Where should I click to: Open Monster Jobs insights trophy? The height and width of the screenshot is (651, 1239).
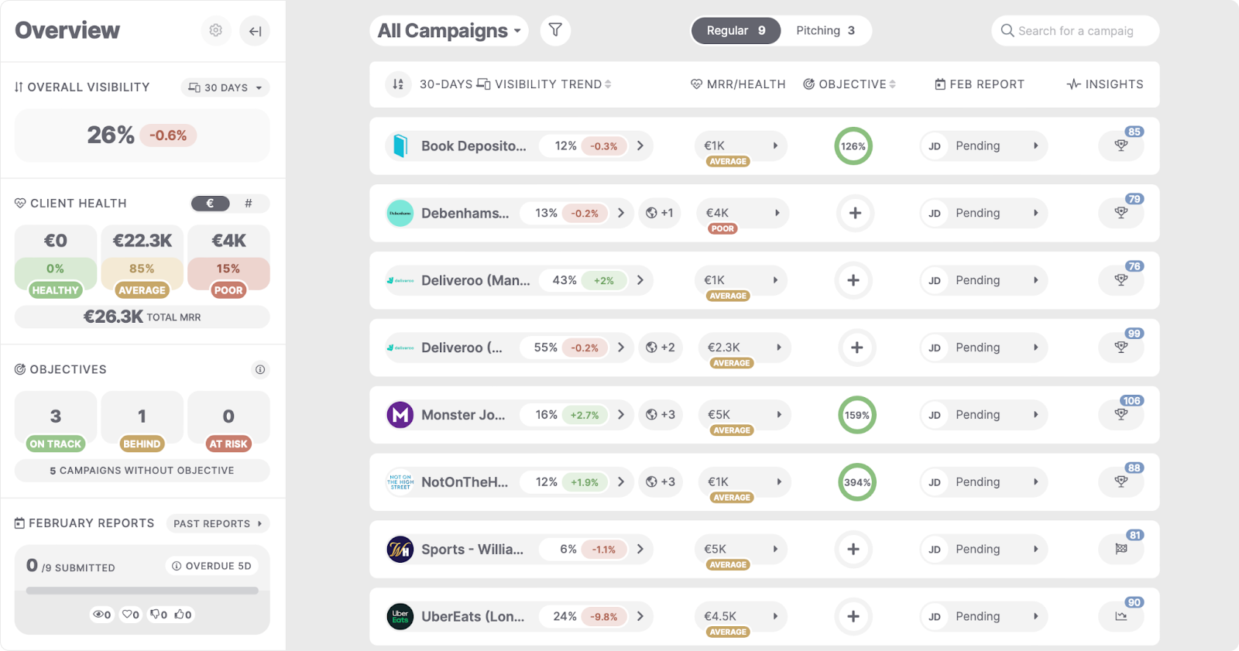click(x=1121, y=415)
